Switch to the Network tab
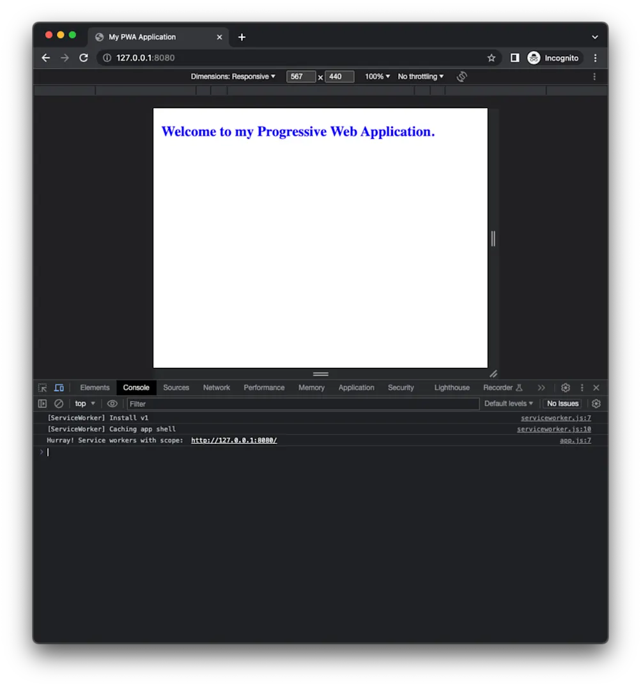 pyautogui.click(x=216, y=388)
